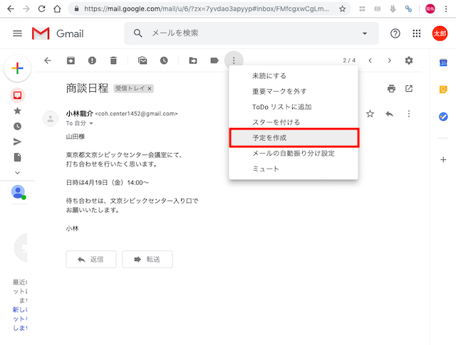The image size is (456, 345).
Task: Expand search options dropdown arrow
Action: point(364,33)
